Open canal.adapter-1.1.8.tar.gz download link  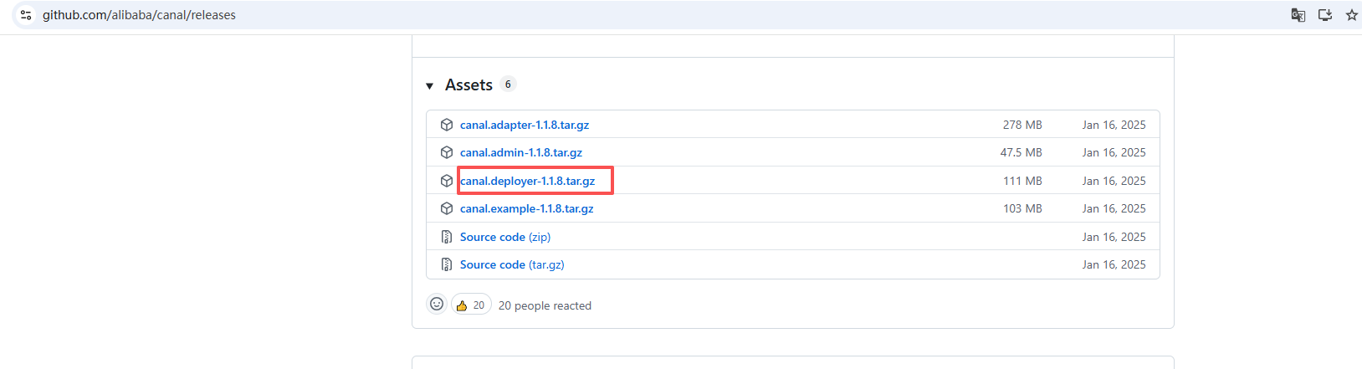point(525,125)
